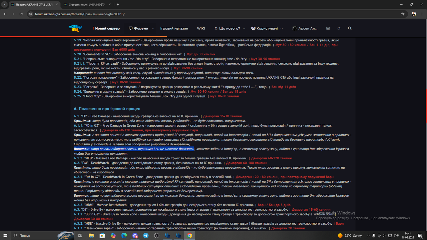Reload the current page
The width and height of the screenshot is (427, 240).
point(21,14)
